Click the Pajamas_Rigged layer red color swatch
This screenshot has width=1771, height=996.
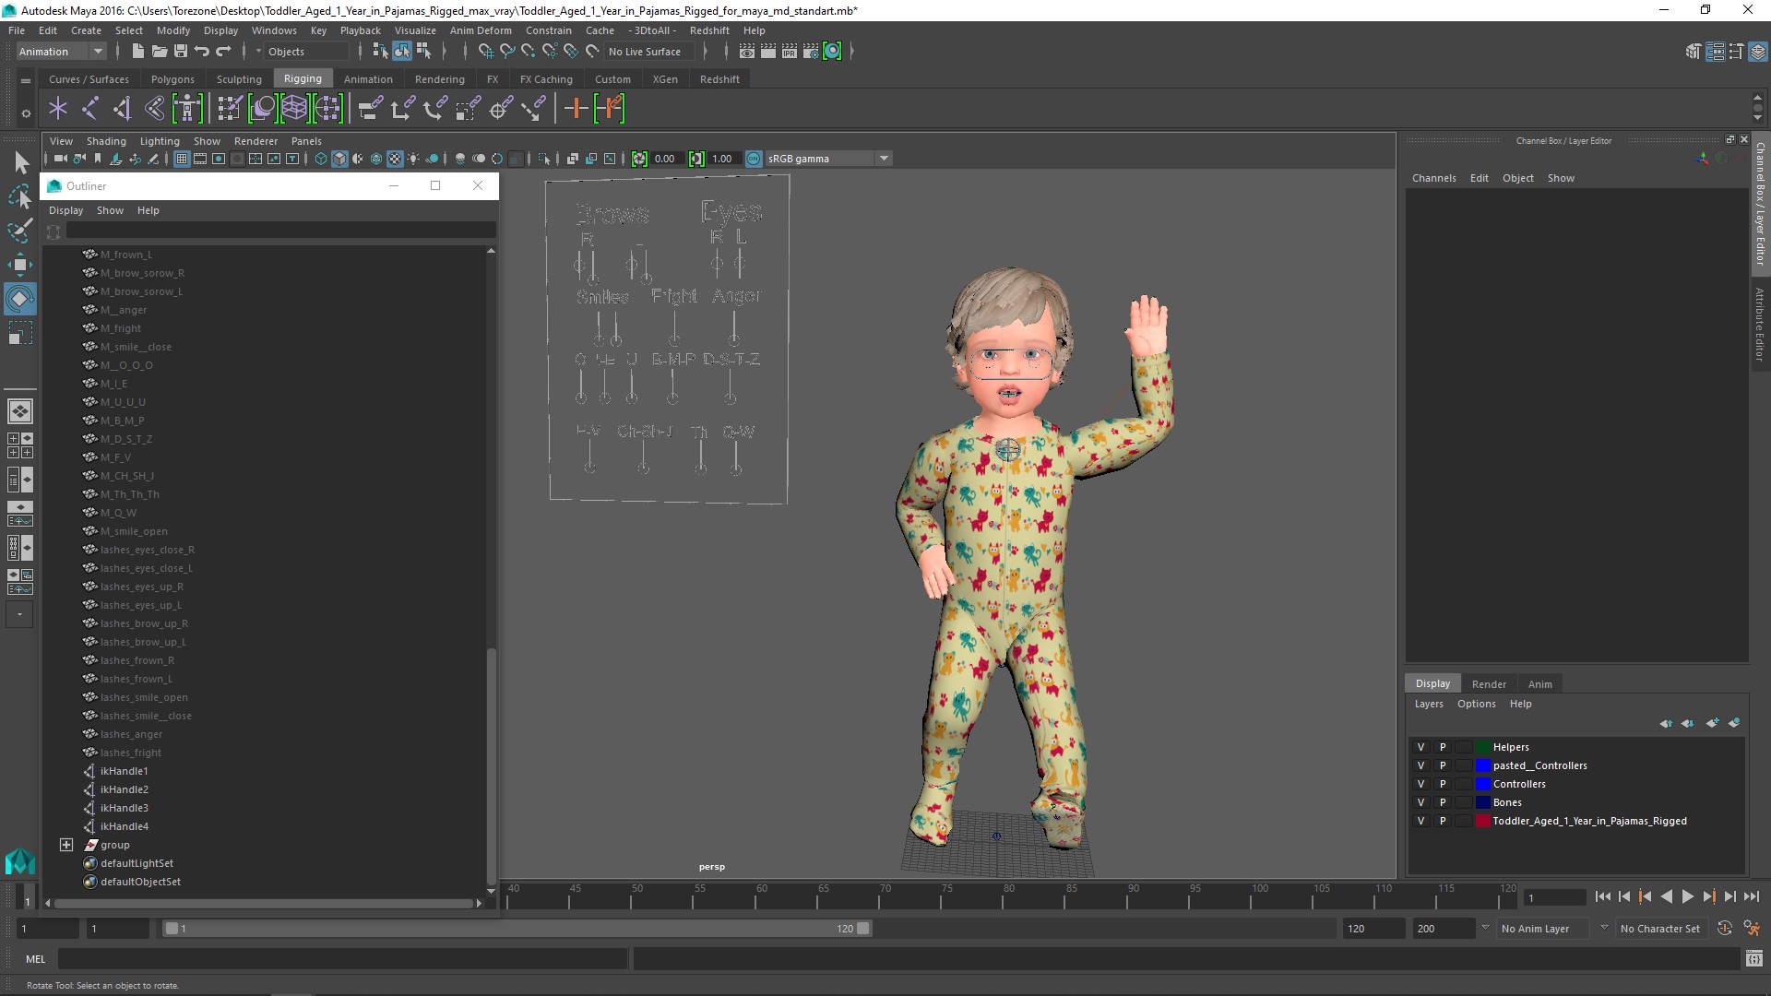click(1482, 821)
